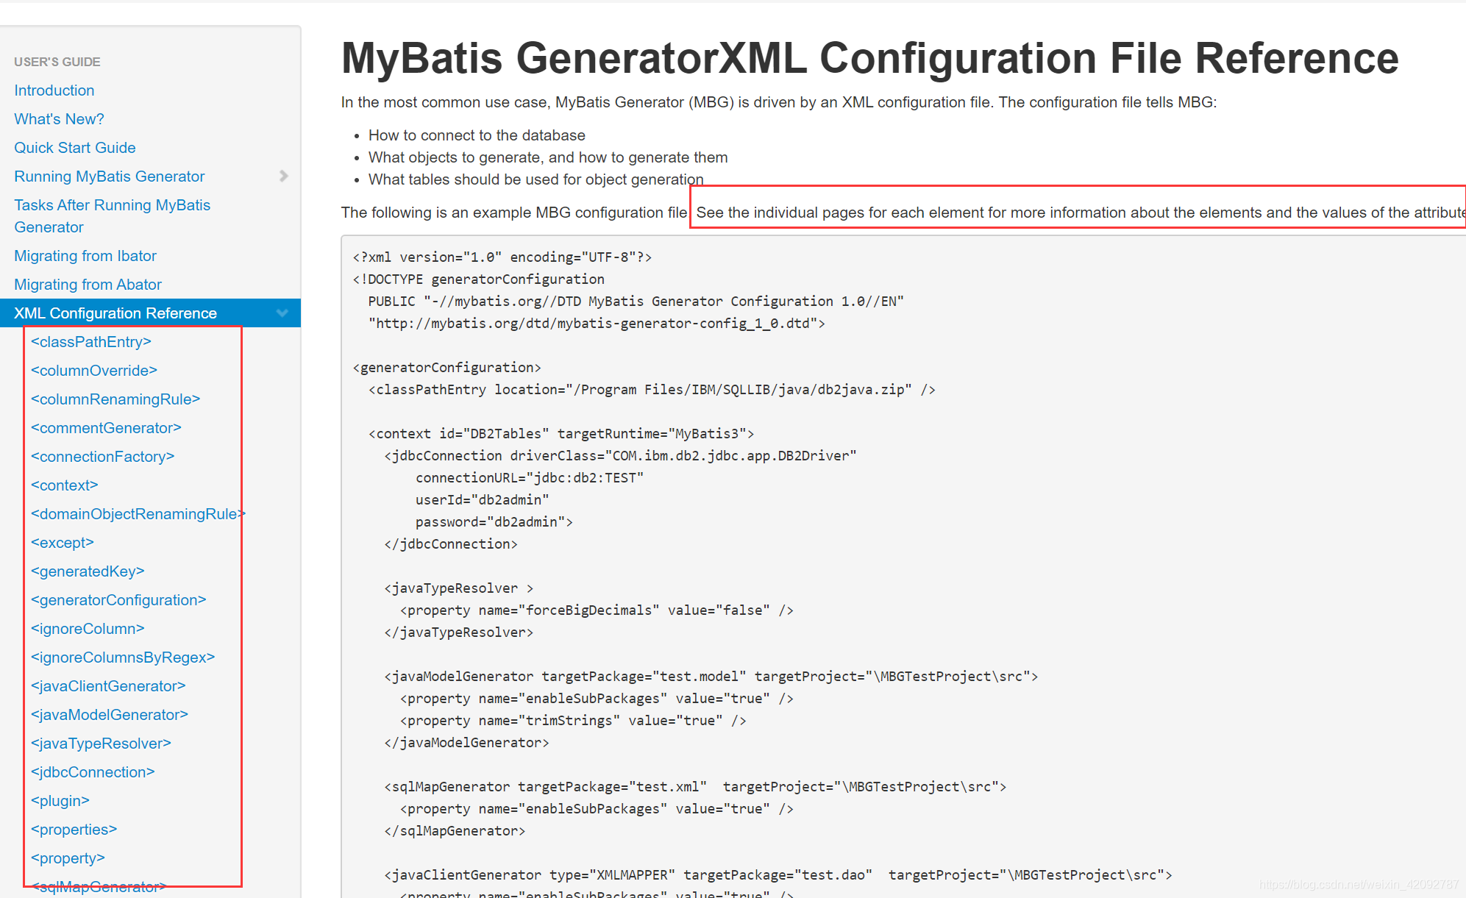Open the <connectionFactory> reference

[x=103, y=457]
